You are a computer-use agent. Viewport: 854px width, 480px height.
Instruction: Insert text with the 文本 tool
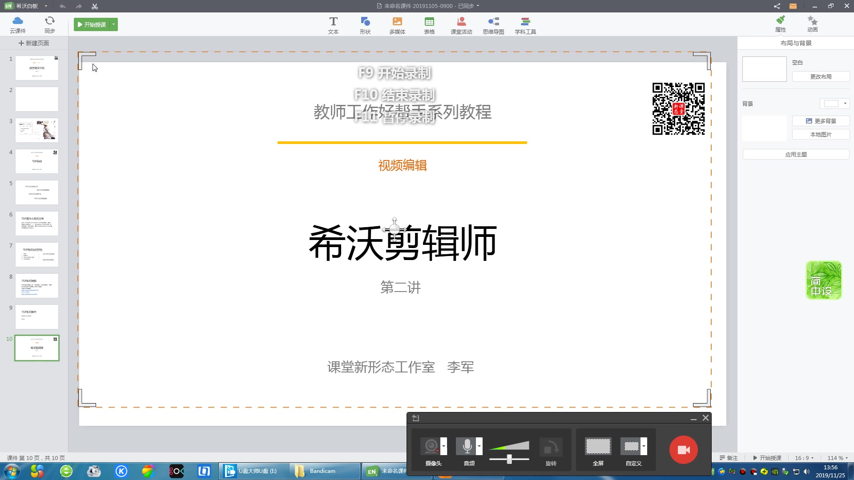coord(333,25)
